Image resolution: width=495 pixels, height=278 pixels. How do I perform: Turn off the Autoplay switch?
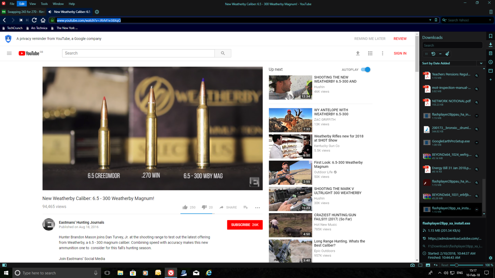[366, 70]
